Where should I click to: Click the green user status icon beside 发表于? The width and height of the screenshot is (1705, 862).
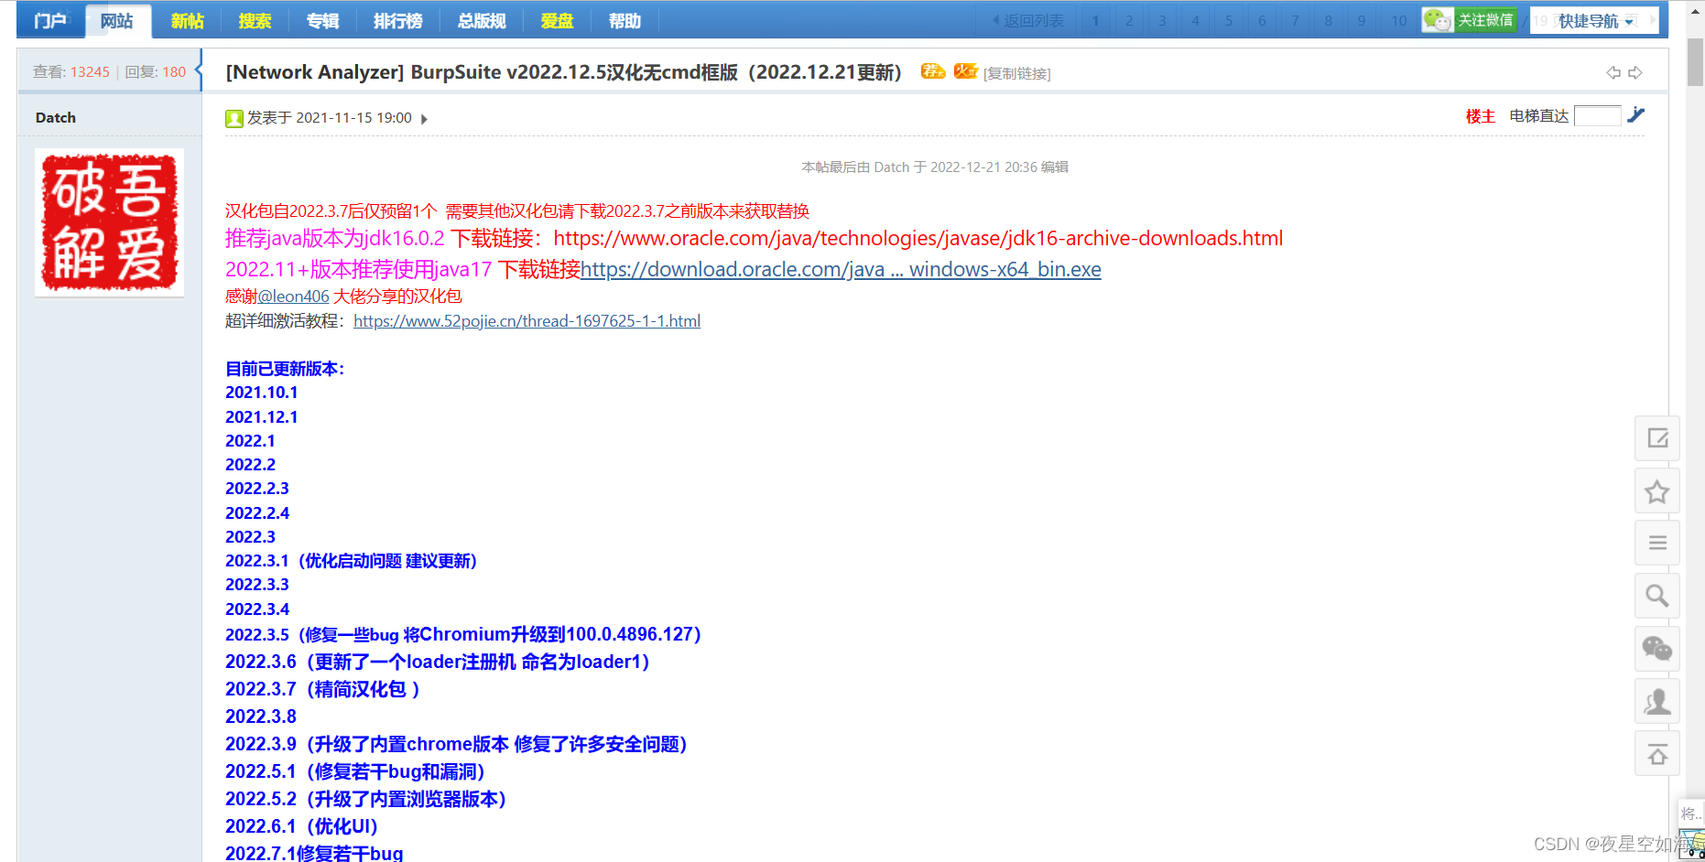234,118
